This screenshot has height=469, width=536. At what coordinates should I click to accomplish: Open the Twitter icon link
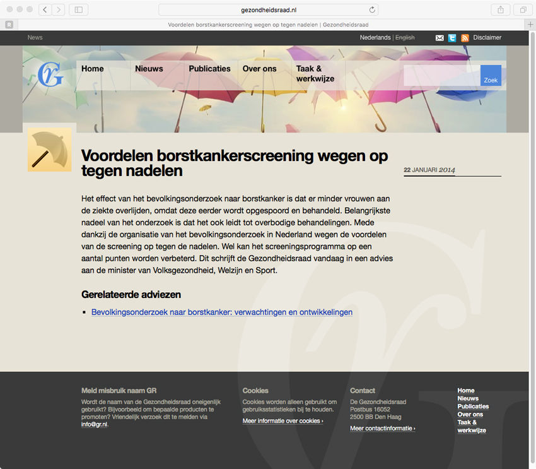click(452, 38)
